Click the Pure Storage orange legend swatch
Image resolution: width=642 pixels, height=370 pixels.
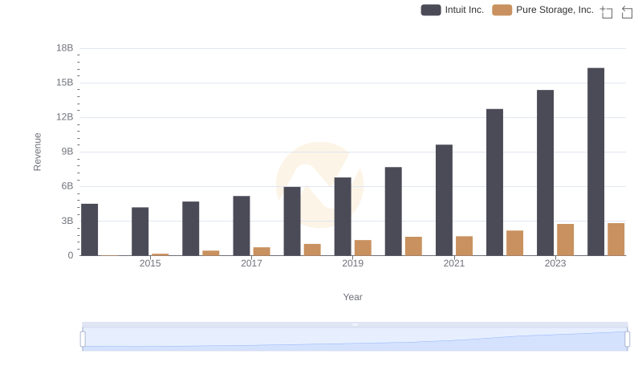[502, 10]
